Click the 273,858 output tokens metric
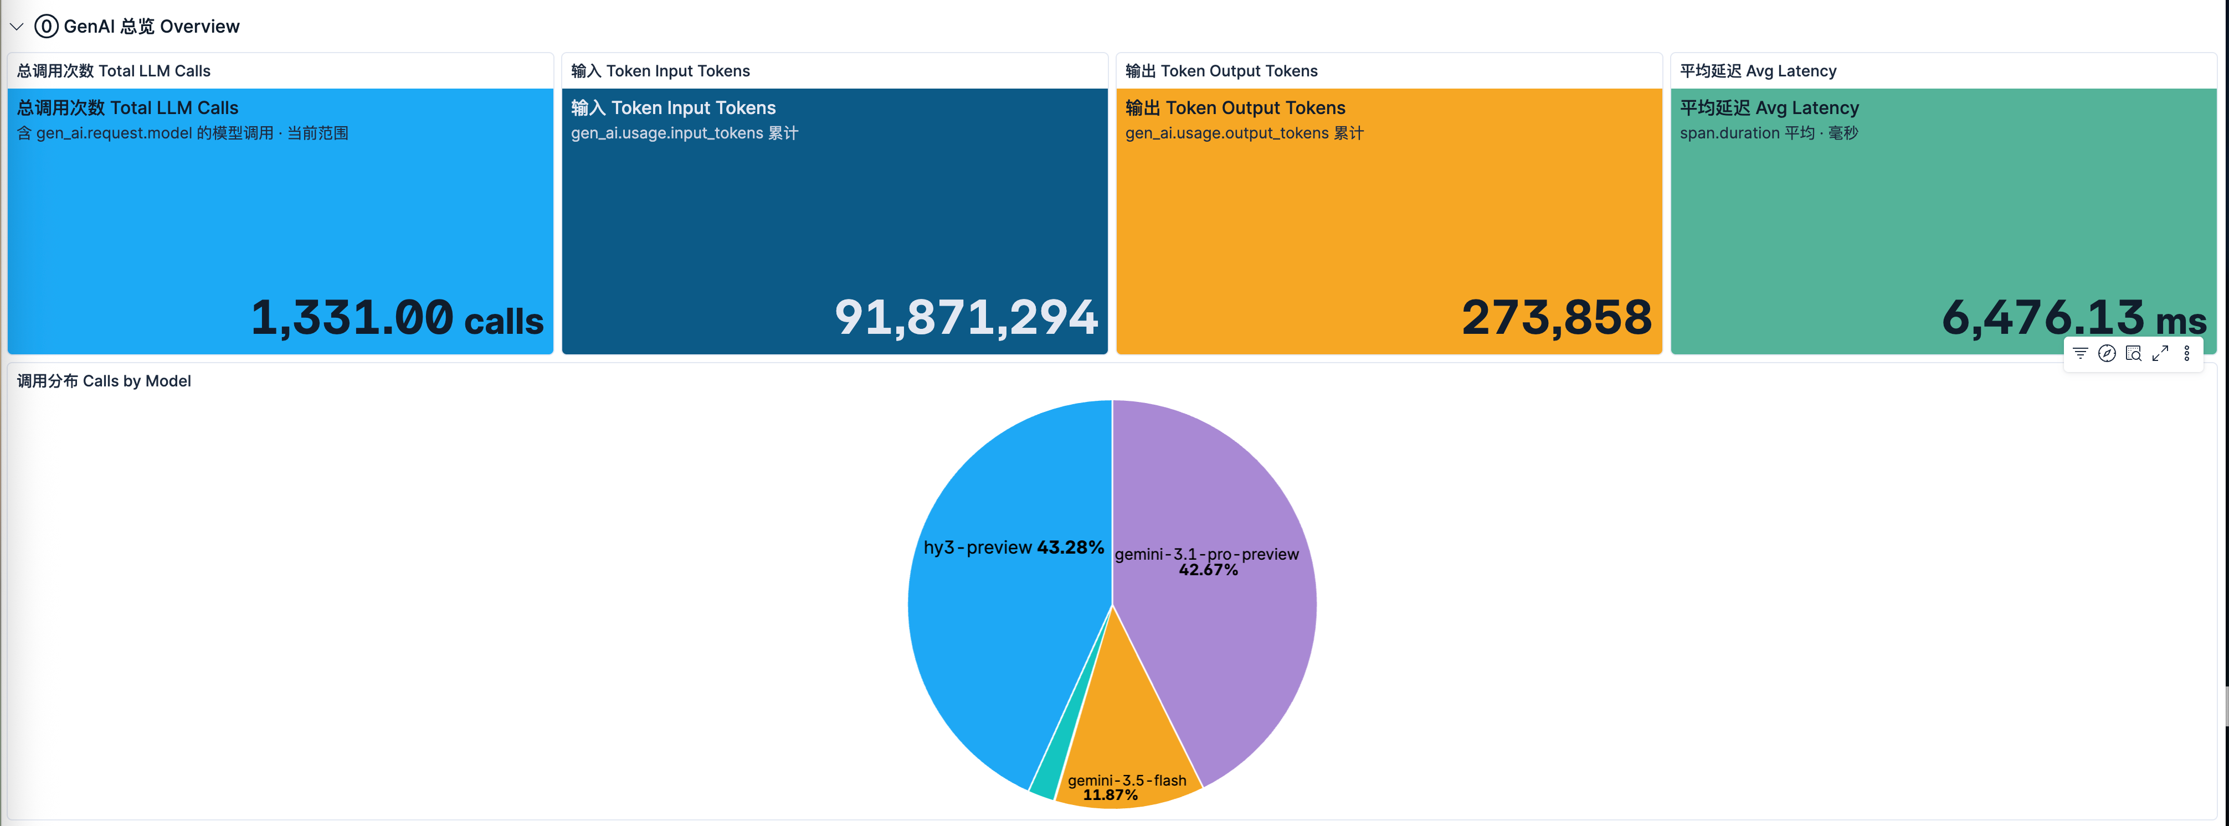 (1557, 317)
